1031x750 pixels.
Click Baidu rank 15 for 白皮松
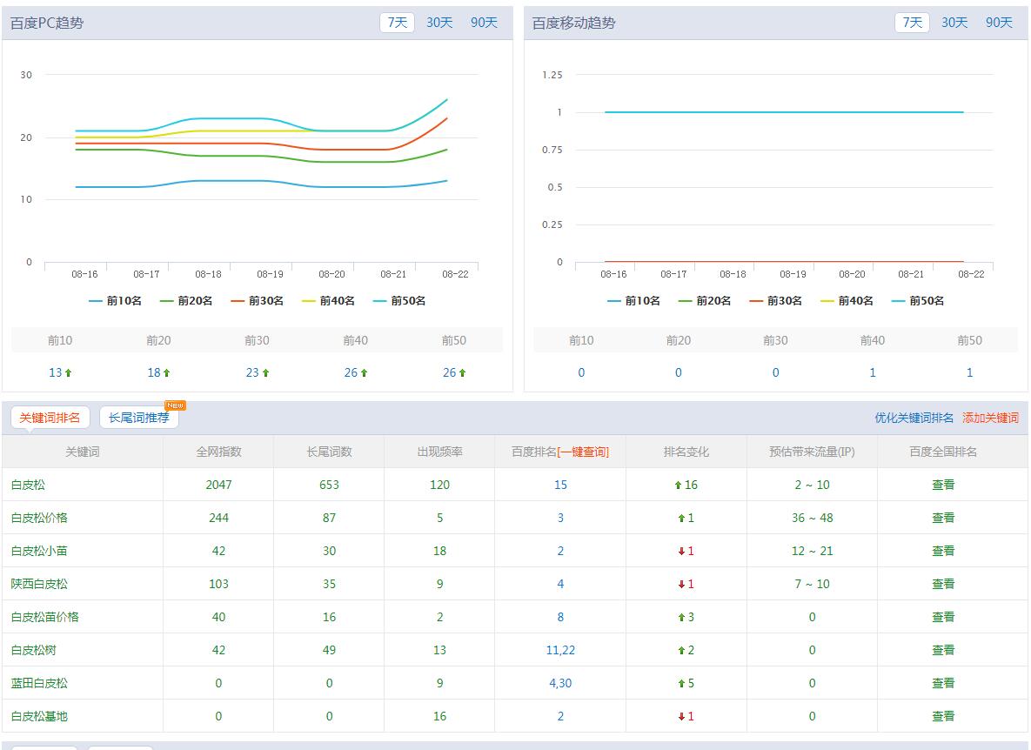point(560,485)
